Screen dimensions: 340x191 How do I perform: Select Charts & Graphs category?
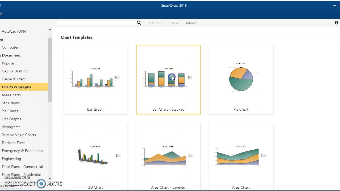tap(16, 87)
